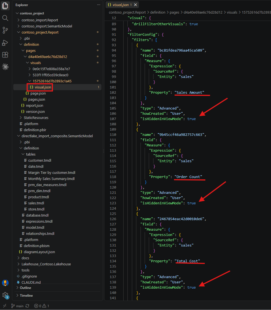Collapse the d4a40e69ae6c76d28d12 page folder
This screenshot has width=271, height=310.
(47, 57)
